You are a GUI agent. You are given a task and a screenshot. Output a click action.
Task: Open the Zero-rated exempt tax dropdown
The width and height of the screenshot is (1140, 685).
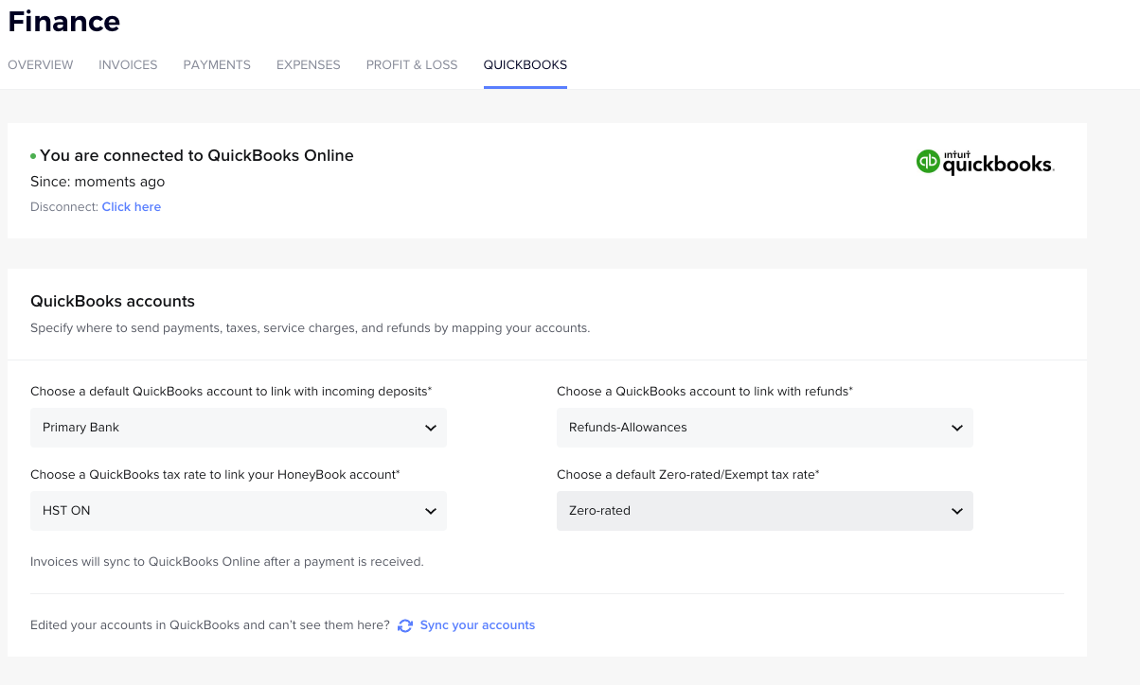point(765,511)
